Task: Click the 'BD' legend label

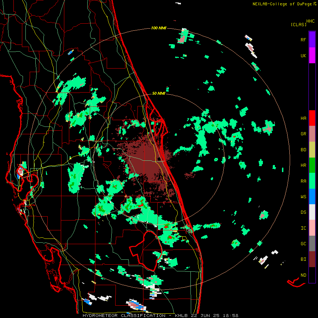Action: pos(303,150)
